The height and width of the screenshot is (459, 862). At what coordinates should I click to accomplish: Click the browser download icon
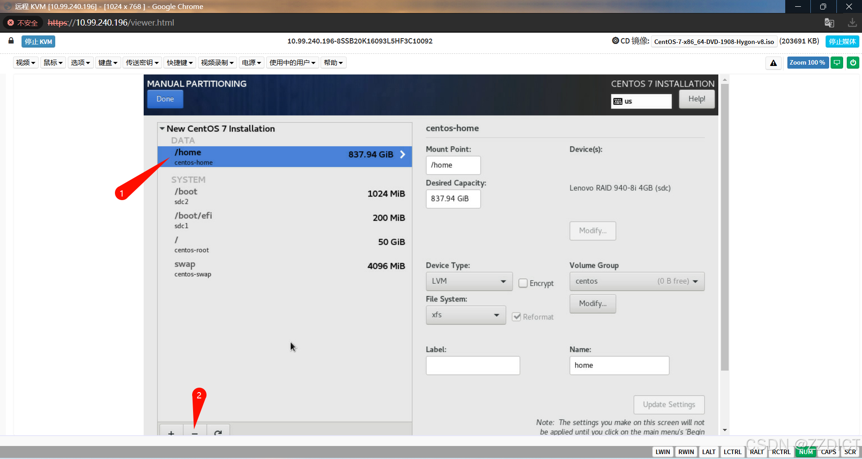pos(852,23)
